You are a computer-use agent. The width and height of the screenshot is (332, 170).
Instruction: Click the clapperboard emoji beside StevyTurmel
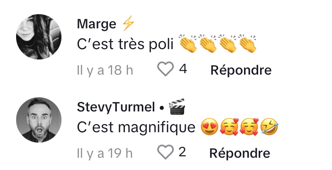177,107
